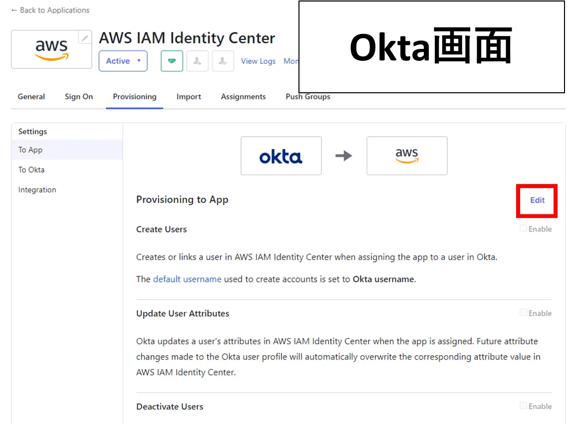Switch to the General tab
The width and height of the screenshot is (578, 424).
pos(31,96)
